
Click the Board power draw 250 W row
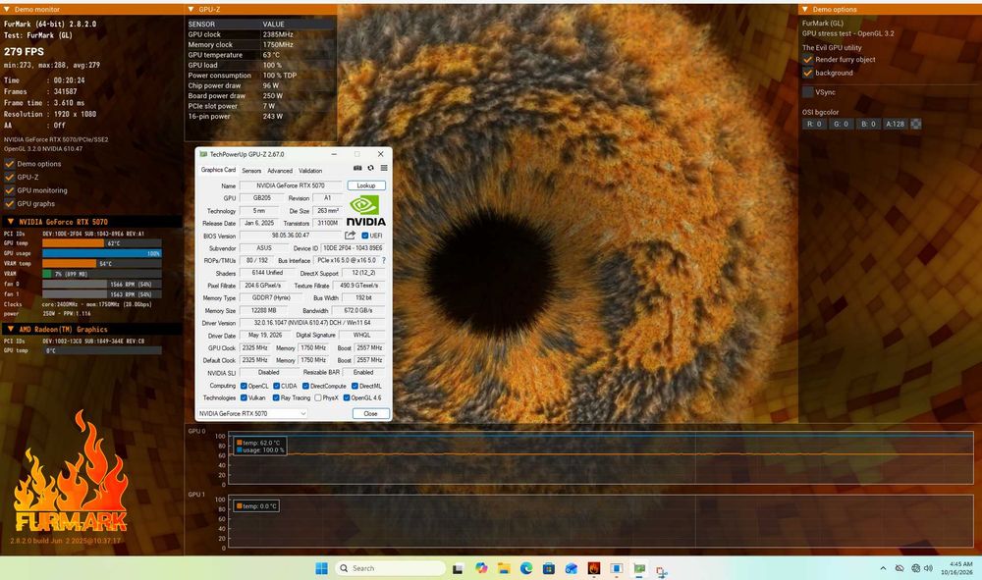(260, 96)
